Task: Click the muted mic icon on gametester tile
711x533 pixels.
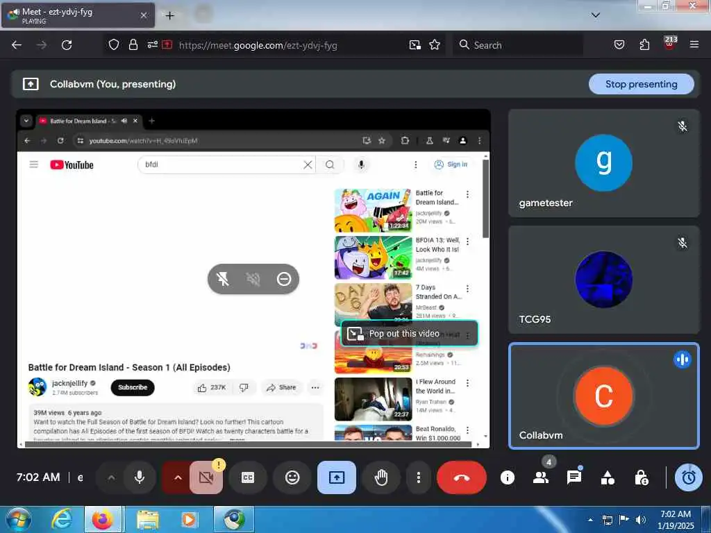Action: pyautogui.click(x=682, y=126)
